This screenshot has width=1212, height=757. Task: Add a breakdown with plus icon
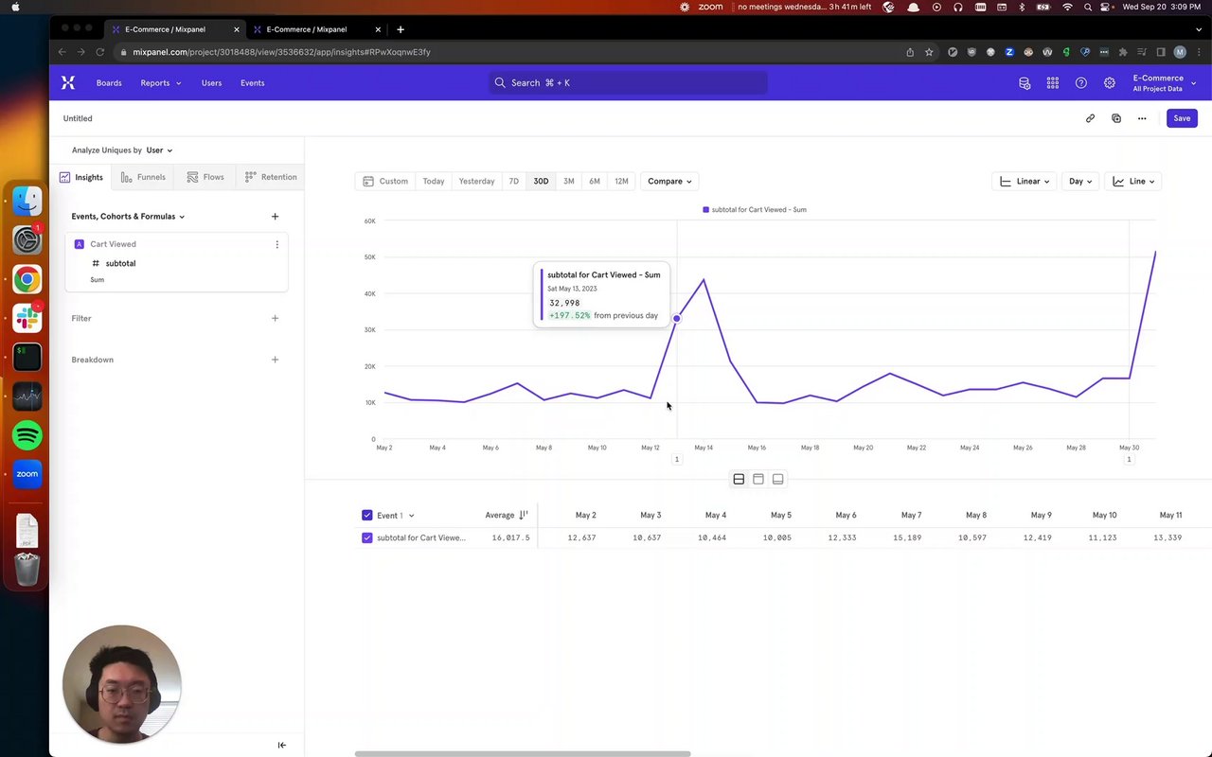pos(275,360)
